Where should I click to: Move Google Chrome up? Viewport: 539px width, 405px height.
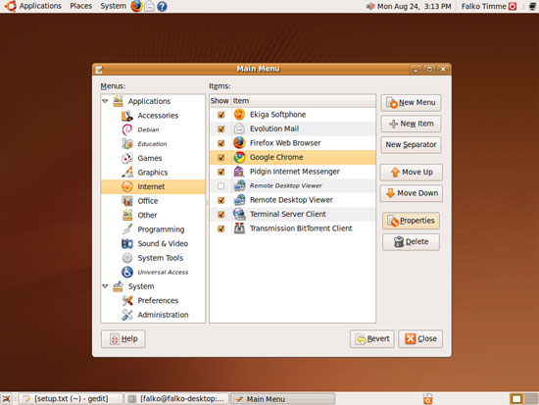pyautogui.click(x=412, y=172)
